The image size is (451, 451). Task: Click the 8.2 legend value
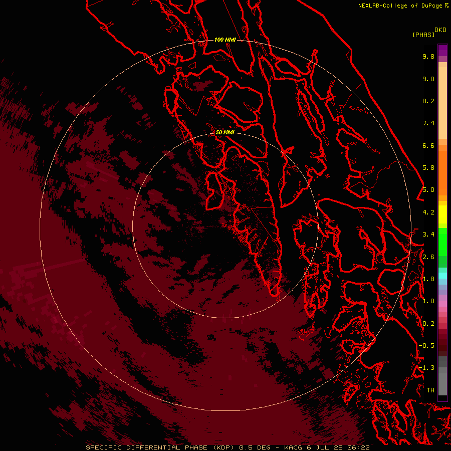coord(428,101)
